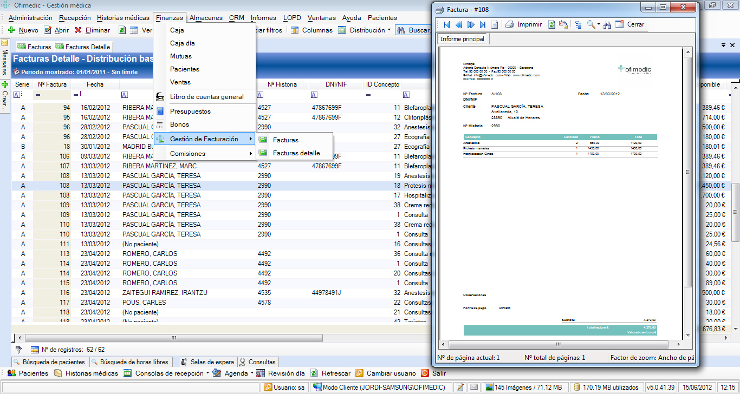The height and width of the screenshot is (394, 740).
Task: Select Bonos from Finanzas menu
Action: (x=205, y=124)
